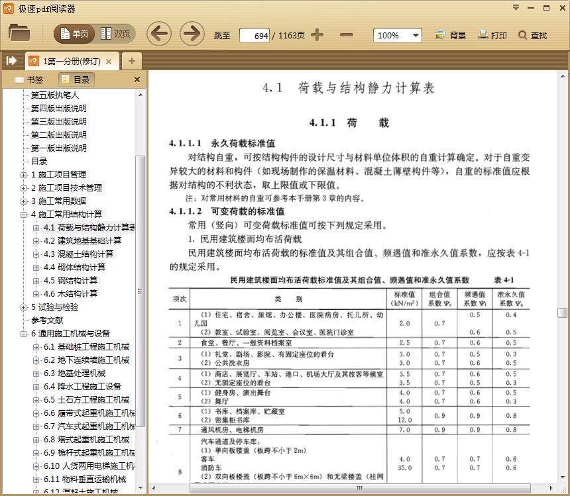Open 6.8 塔式起重机施工机械 entry
Viewport: 570px width, 496px height.
87,439
